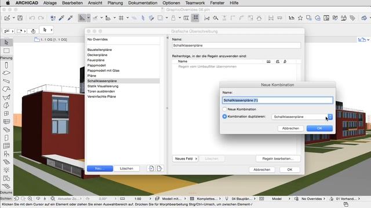Open the Teamwork menu
The width and height of the screenshot is (371, 208).
click(x=195, y=3)
